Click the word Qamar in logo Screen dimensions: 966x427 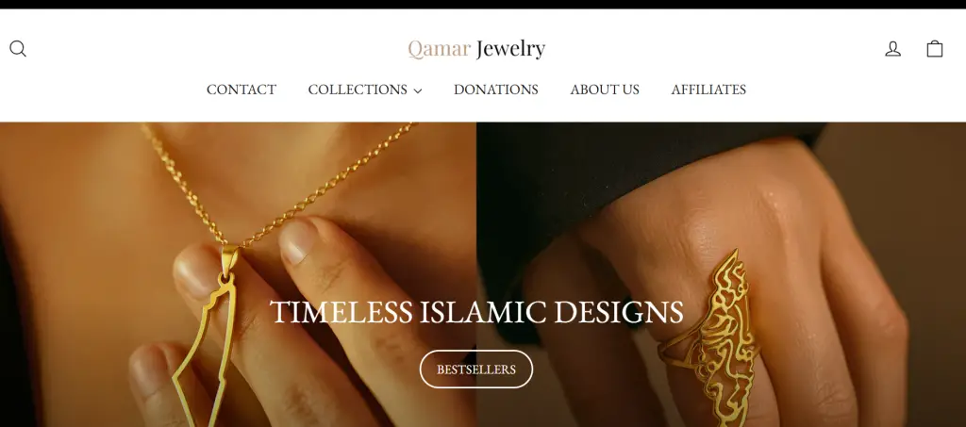click(x=440, y=49)
